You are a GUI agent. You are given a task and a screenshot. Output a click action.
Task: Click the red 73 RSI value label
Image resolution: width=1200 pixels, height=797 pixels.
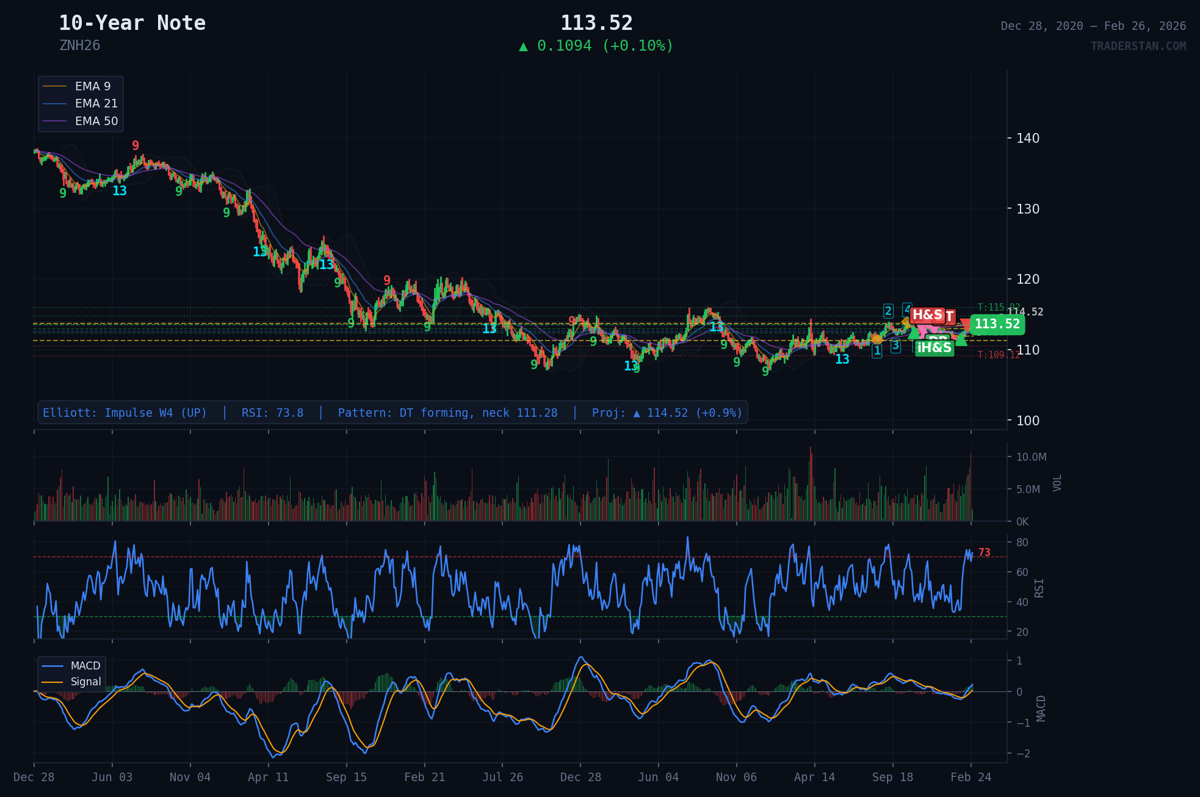pos(984,552)
